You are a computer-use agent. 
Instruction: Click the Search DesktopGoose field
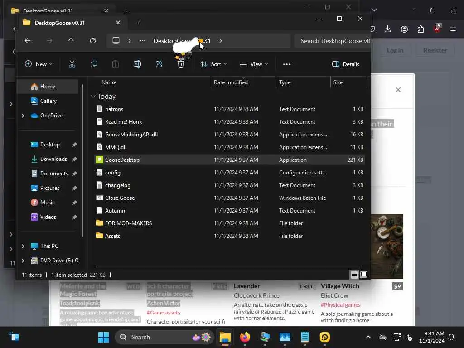(x=332, y=41)
